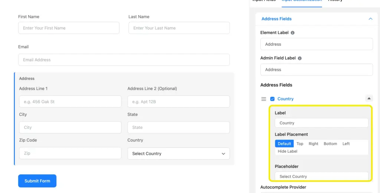Select Left label placement
The width and height of the screenshot is (380, 193).
pyautogui.click(x=346, y=144)
